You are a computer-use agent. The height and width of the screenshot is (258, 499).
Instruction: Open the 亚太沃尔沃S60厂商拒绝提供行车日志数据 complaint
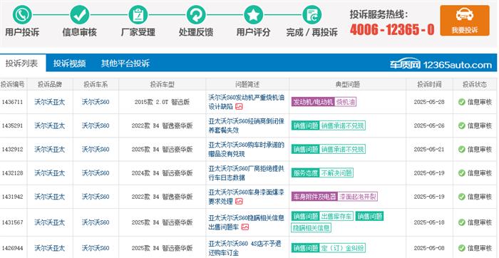point(246,173)
